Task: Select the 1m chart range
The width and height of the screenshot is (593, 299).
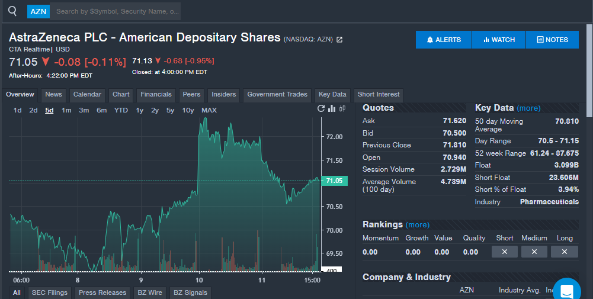Action: [66, 110]
